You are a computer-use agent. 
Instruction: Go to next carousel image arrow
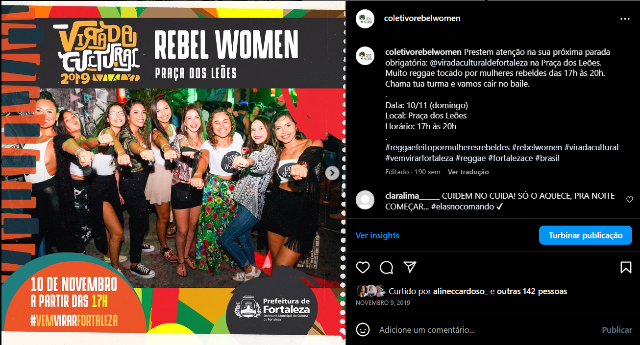[x=332, y=173]
